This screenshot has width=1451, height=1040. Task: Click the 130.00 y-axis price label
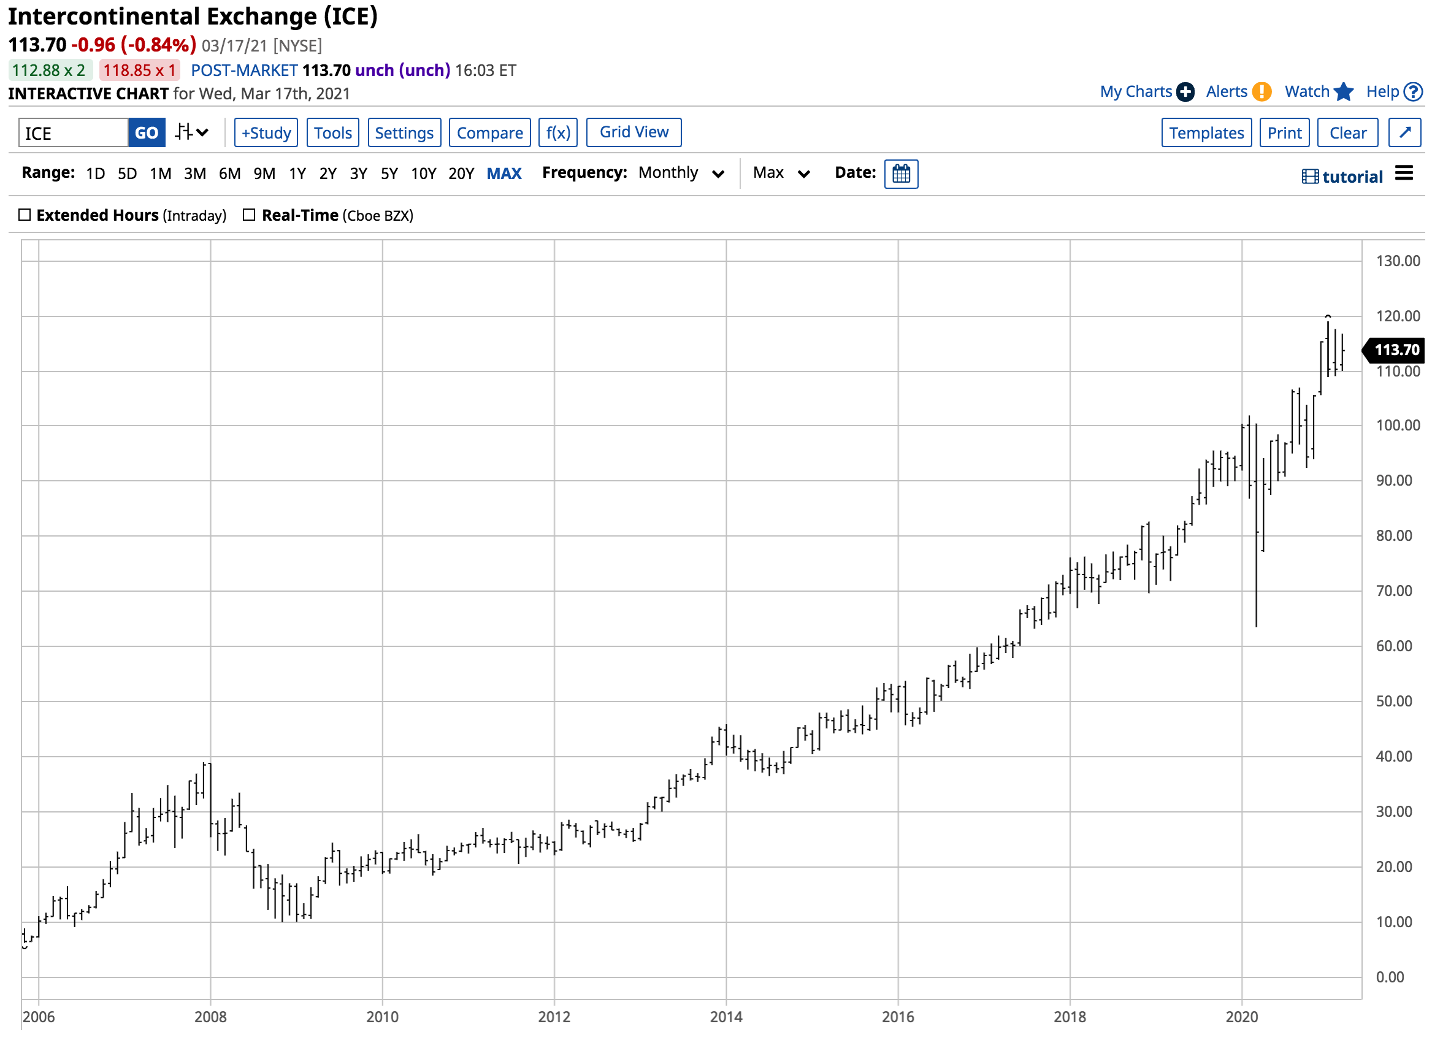[1398, 261]
